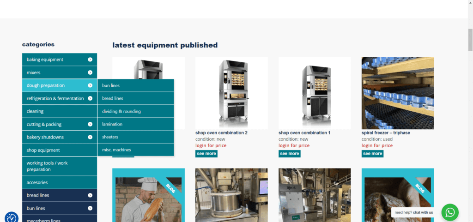The height and width of the screenshot is (222, 473).
Task: Open lijn 6 production line photo
Action: [315, 195]
